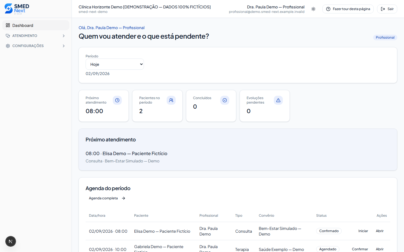Click Abrir for Elisa Demo appointment

380,231
